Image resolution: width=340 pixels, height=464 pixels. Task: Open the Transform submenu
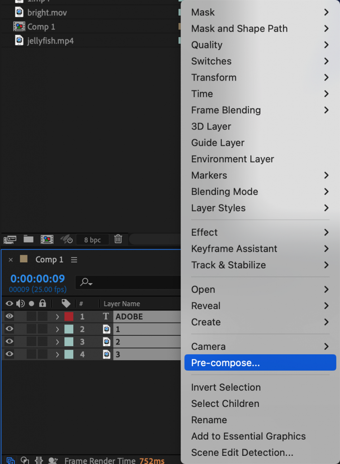tap(214, 77)
